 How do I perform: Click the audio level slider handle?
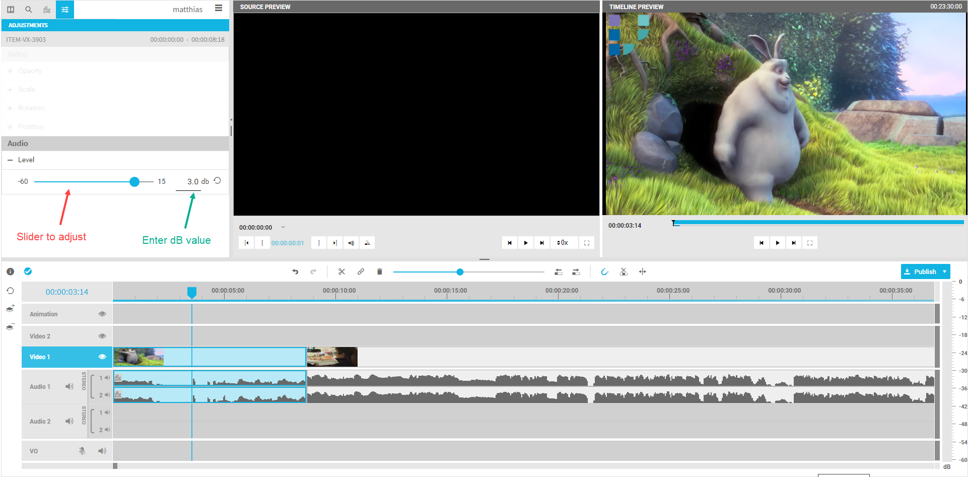point(134,182)
